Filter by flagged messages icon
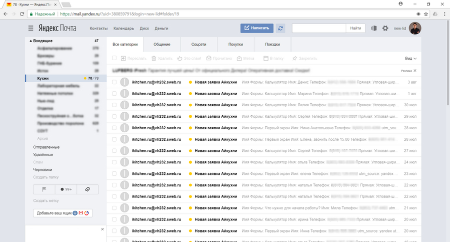Image resolution: width=450 pixels, height=242 pixels. point(43,189)
